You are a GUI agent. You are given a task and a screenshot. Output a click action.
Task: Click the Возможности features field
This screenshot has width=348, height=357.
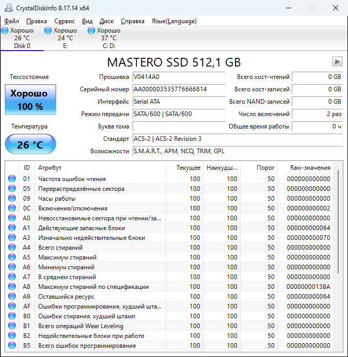tap(238, 151)
